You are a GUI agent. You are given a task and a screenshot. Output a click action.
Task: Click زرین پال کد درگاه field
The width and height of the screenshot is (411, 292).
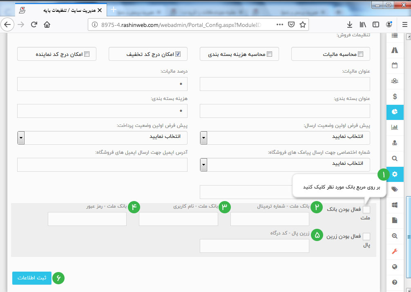tap(255, 246)
